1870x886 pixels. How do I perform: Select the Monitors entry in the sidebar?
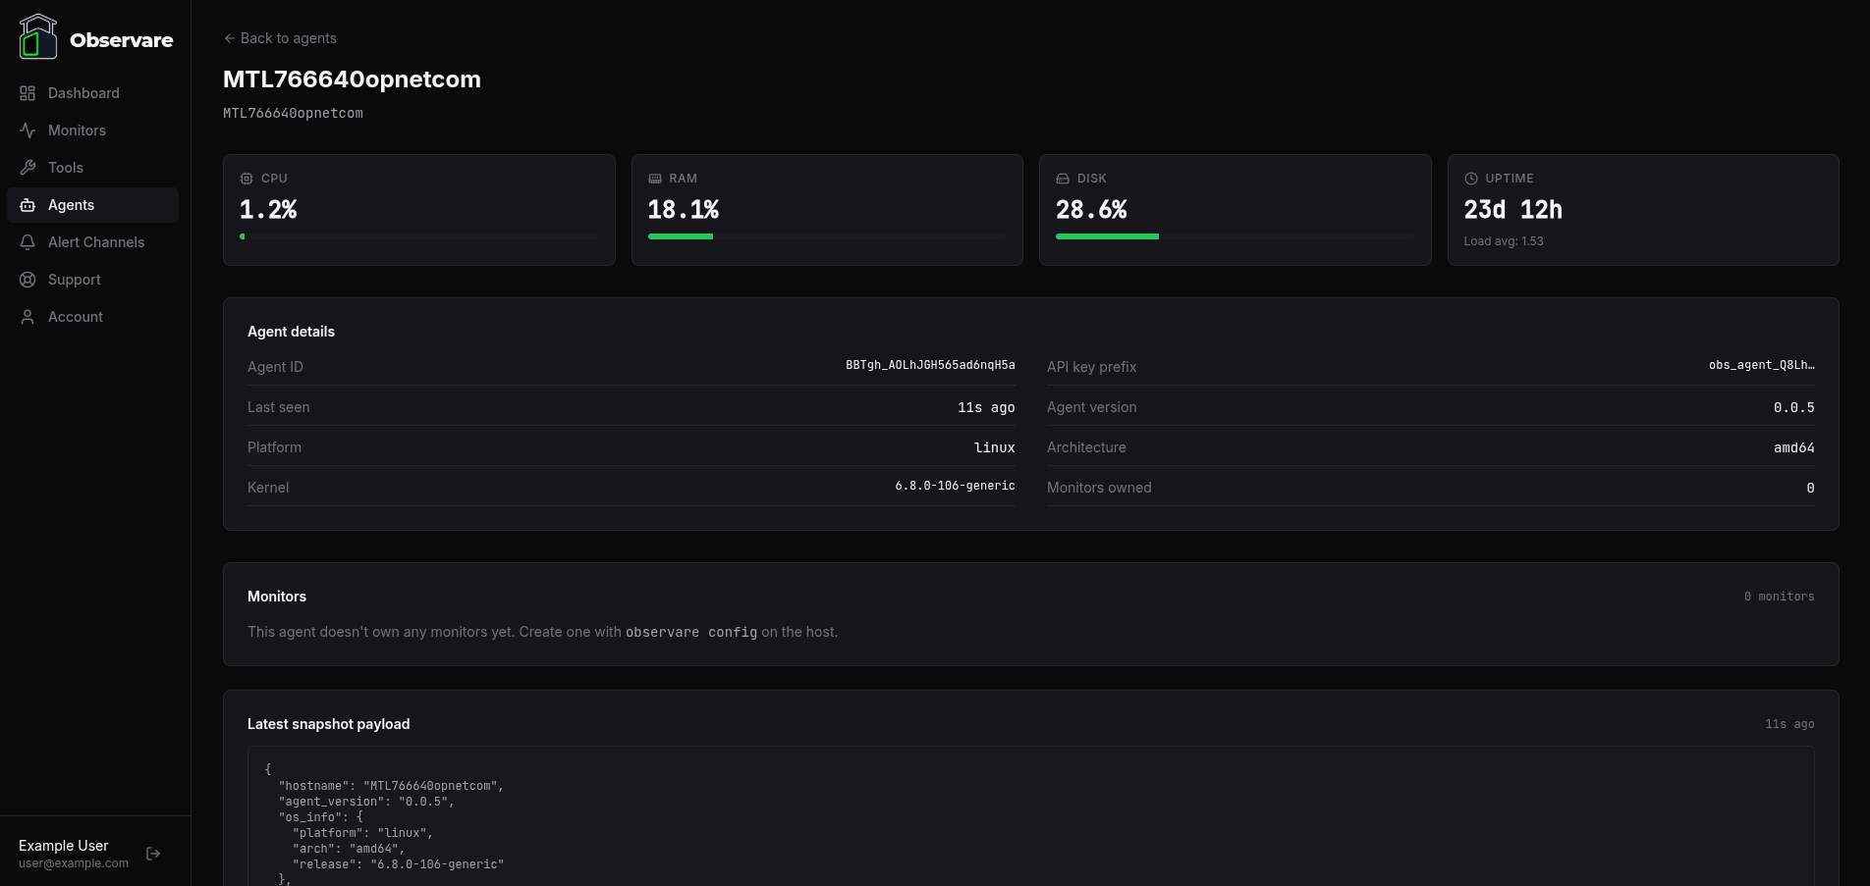[x=77, y=130]
